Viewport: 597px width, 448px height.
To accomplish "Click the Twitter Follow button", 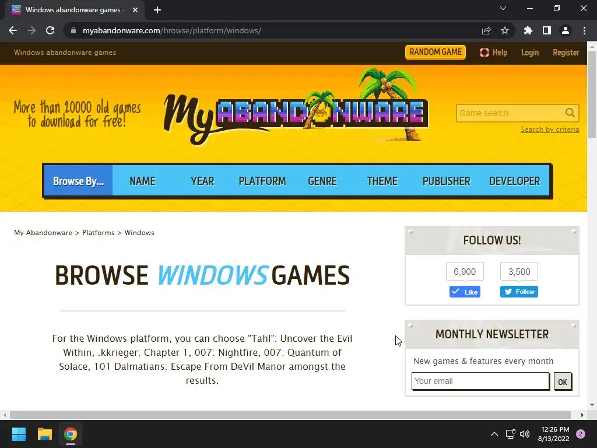I will click(x=519, y=292).
